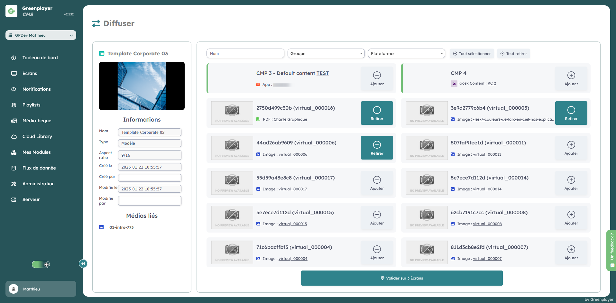
Task: Click the Mes Modules icon
Action: [14, 152]
